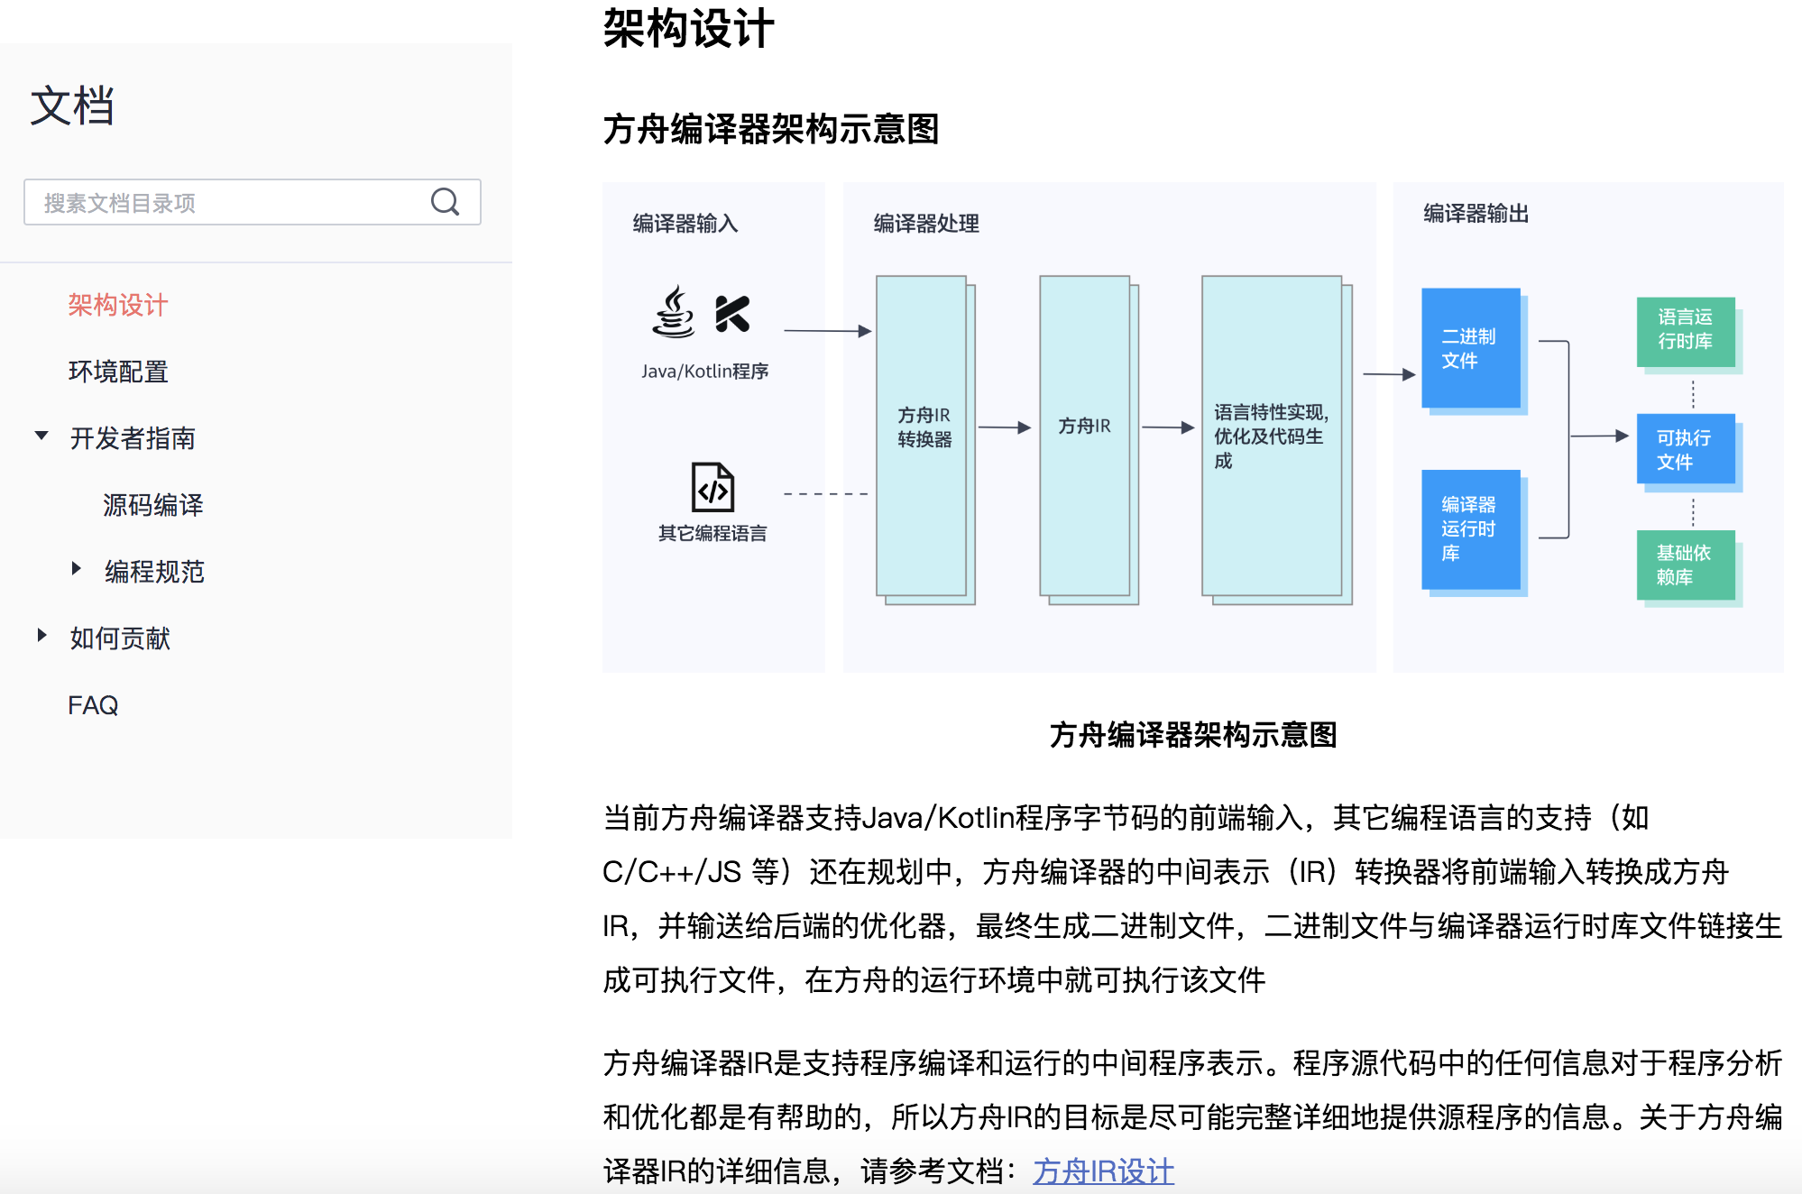Image resolution: width=1802 pixels, height=1194 pixels.
Task: Select 架构设计 in the sidebar
Action: pos(118,305)
